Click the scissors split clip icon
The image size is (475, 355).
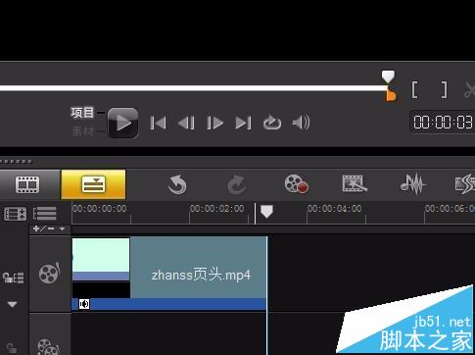click(x=469, y=90)
